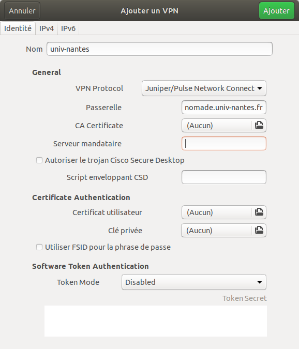Select the Identité tab

tap(18, 28)
